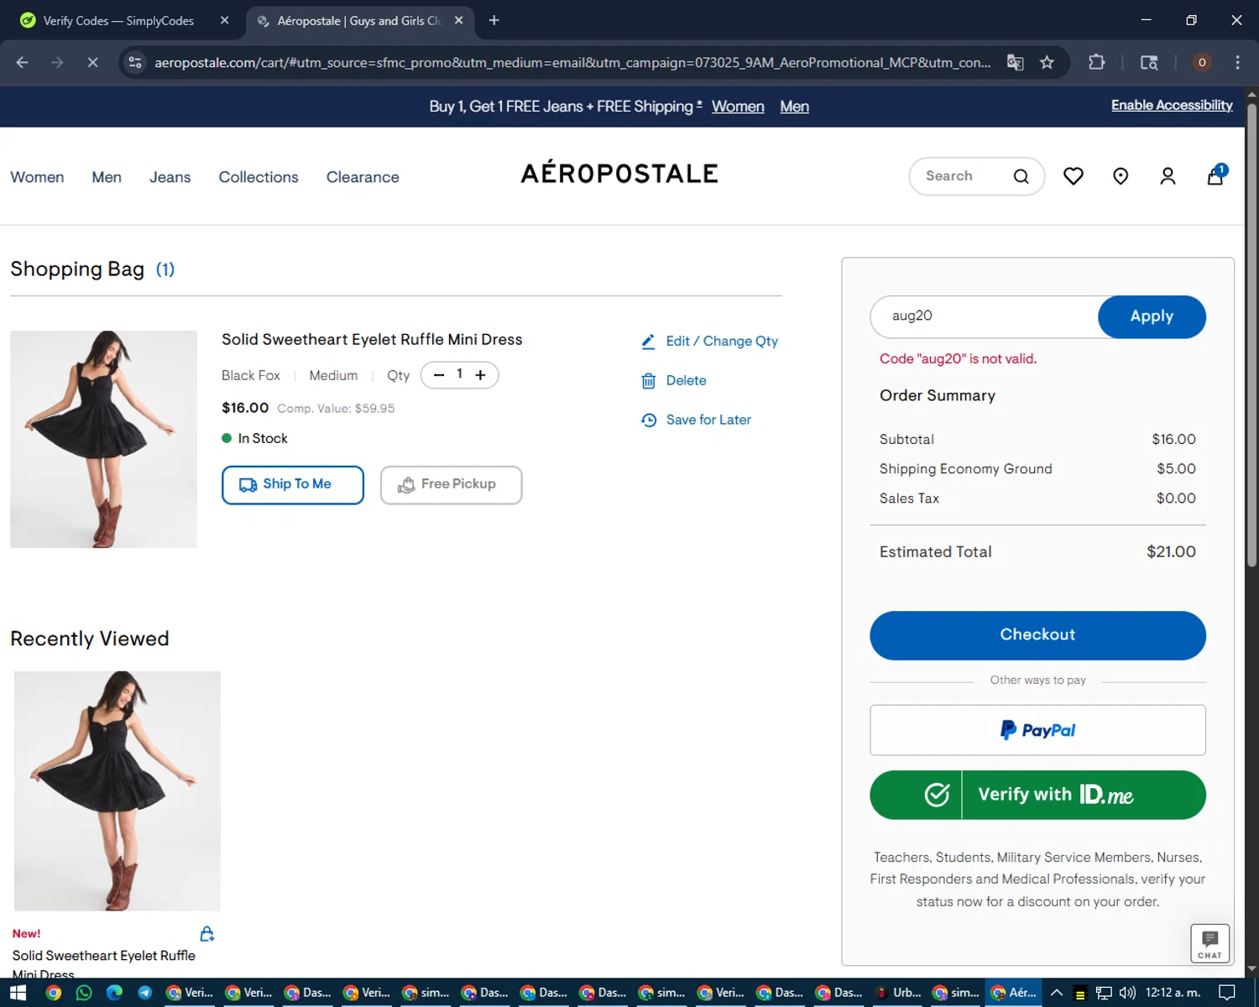Click Enable Accessibility link
Screen dimensions: 1259x1007
click(1172, 105)
